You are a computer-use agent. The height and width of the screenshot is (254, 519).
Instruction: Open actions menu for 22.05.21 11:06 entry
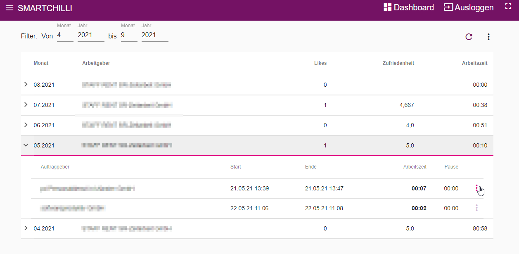pos(477,208)
